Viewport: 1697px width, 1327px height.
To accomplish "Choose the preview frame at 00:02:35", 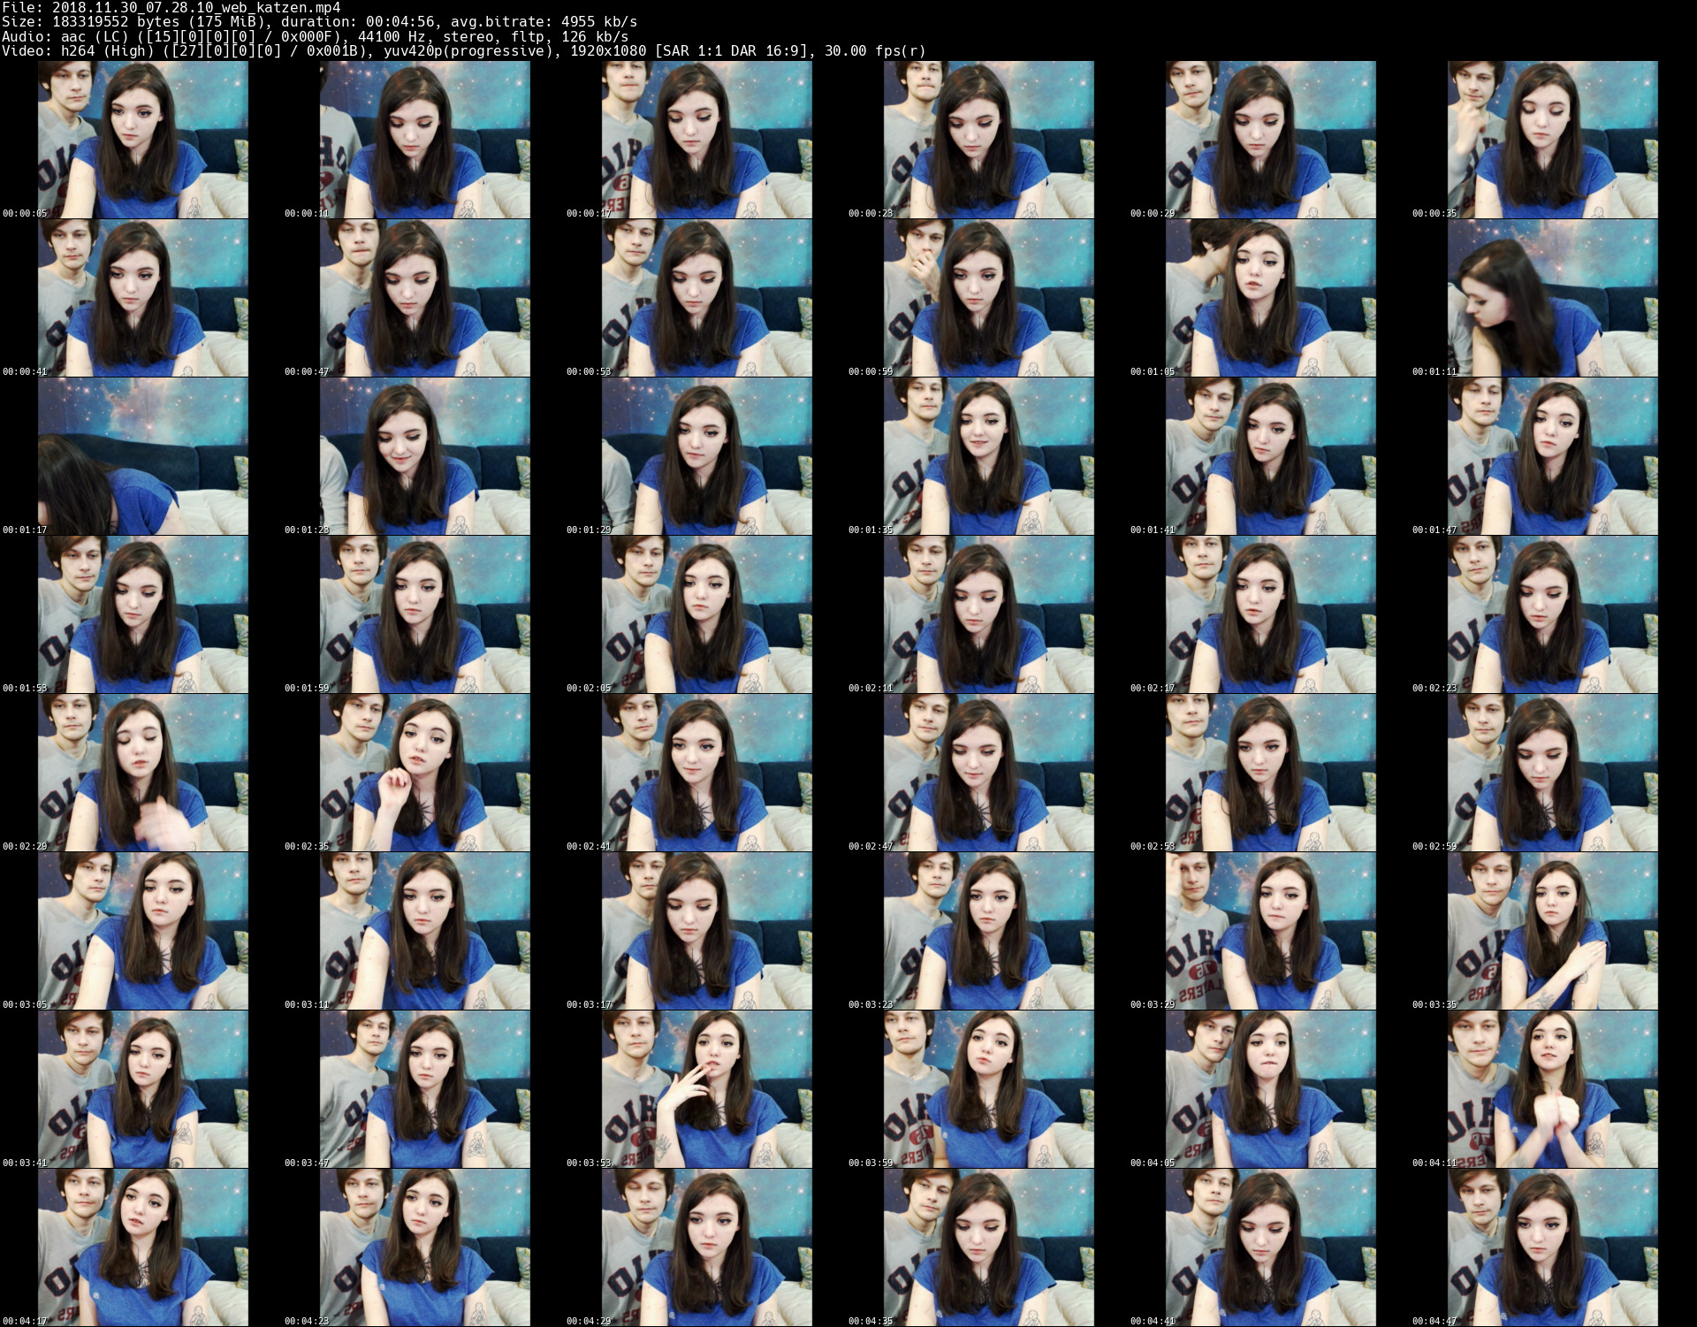I will tap(424, 773).
